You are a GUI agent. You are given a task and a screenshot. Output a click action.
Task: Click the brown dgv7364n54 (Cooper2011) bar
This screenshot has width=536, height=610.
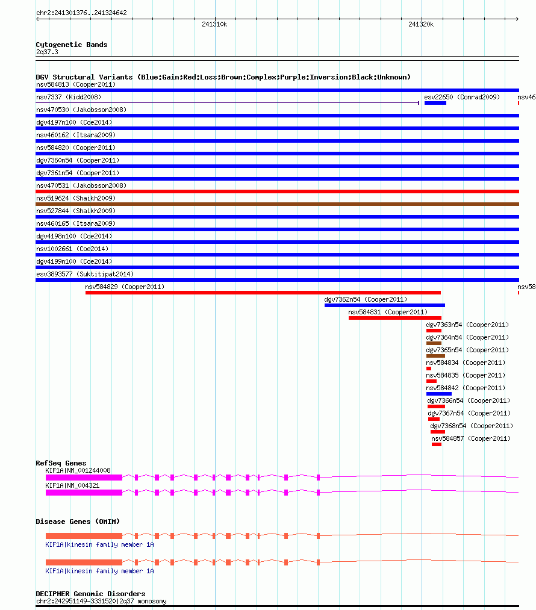point(434,343)
